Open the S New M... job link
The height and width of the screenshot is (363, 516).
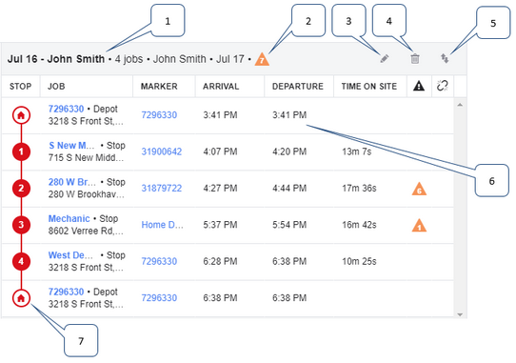tap(71, 145)
